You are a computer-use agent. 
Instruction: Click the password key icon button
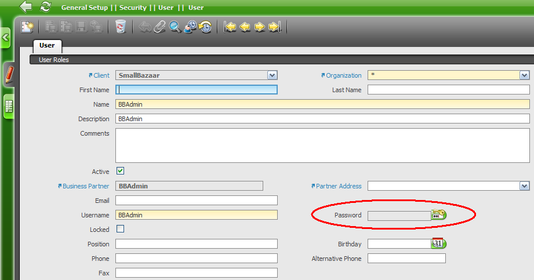click(438, 215)
